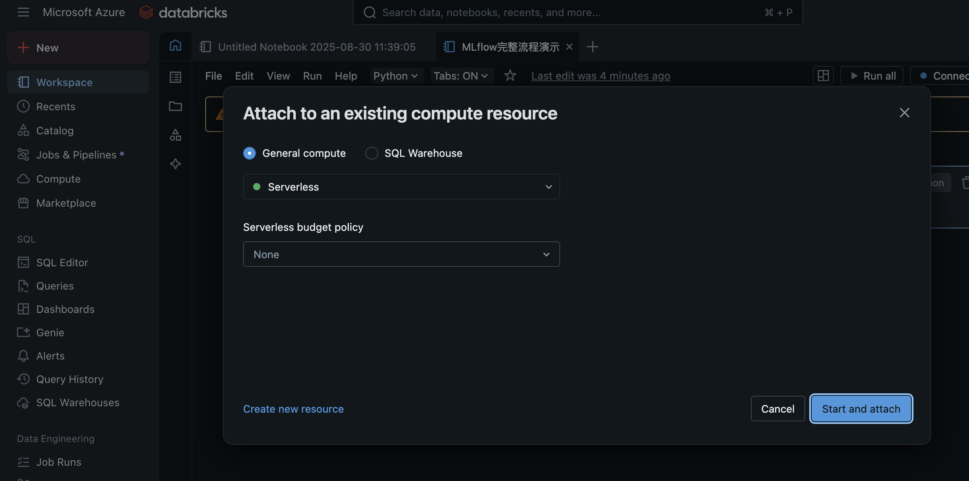Favorite the notebook with the star icon
Viewport: 969px width, 481px height.
coord(510,76)
